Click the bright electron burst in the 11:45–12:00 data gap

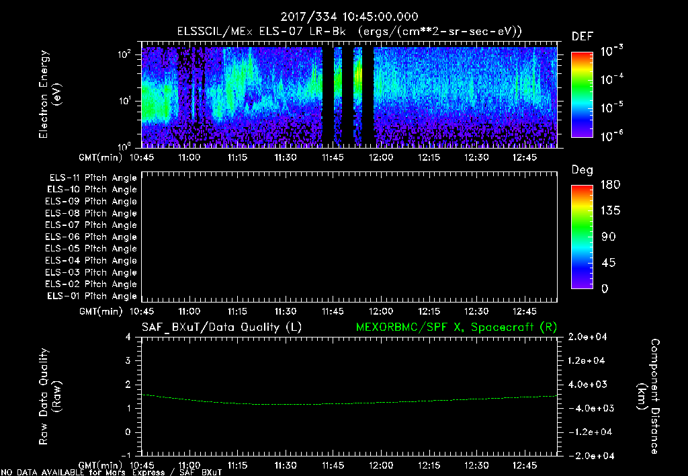pos(358,75)
